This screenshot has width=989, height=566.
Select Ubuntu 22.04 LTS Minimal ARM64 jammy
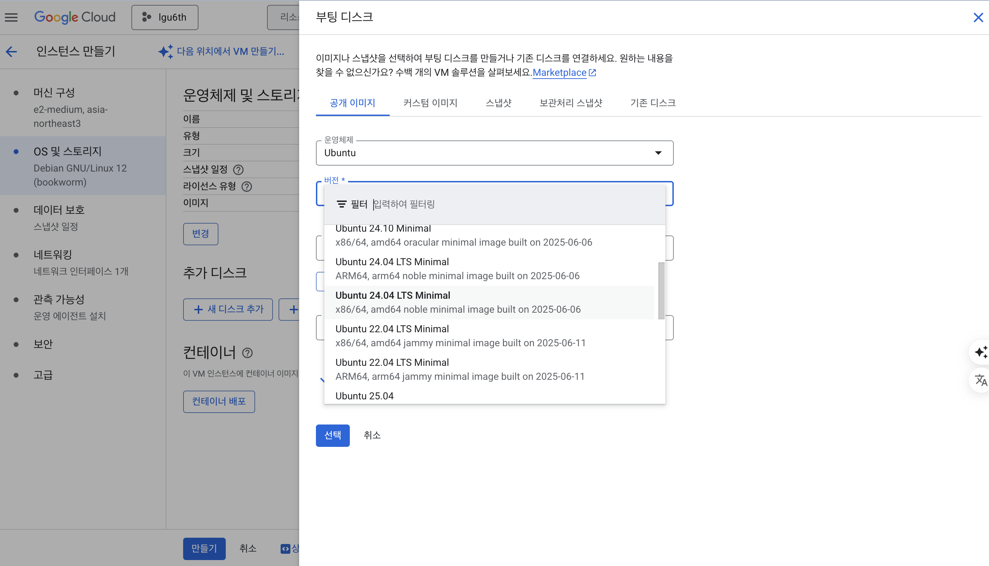coord(489,369)
